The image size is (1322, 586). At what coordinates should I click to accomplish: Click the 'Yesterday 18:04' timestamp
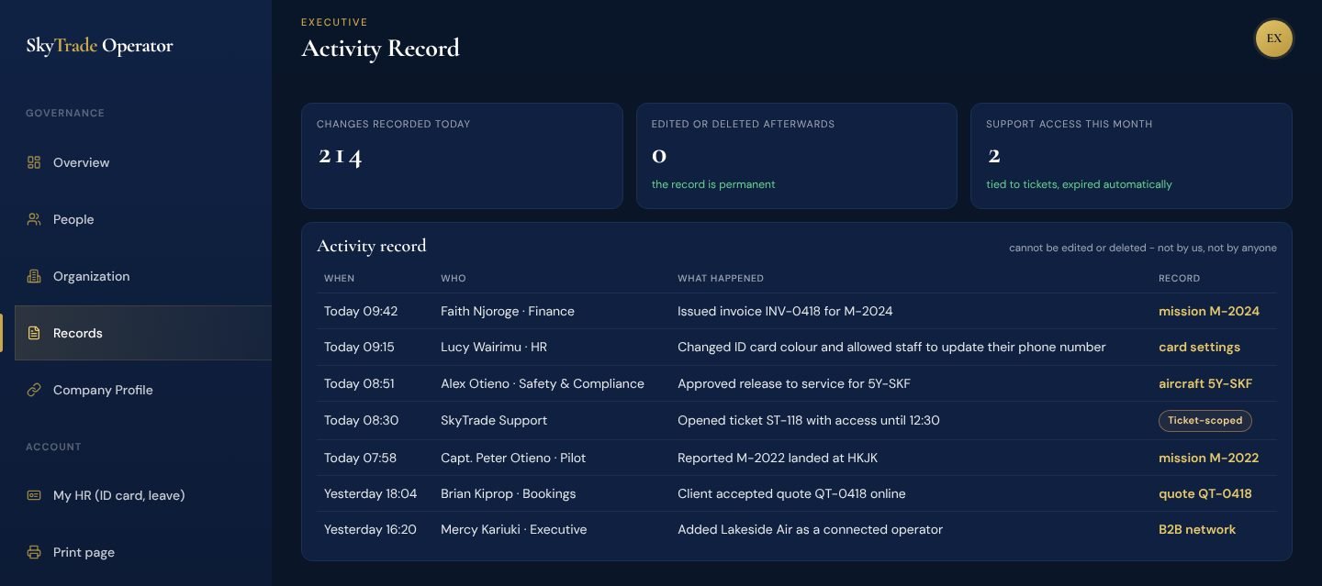370,493
